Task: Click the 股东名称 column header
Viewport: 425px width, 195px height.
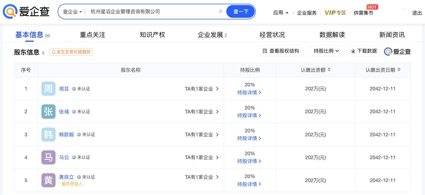Action: point(131,70)
